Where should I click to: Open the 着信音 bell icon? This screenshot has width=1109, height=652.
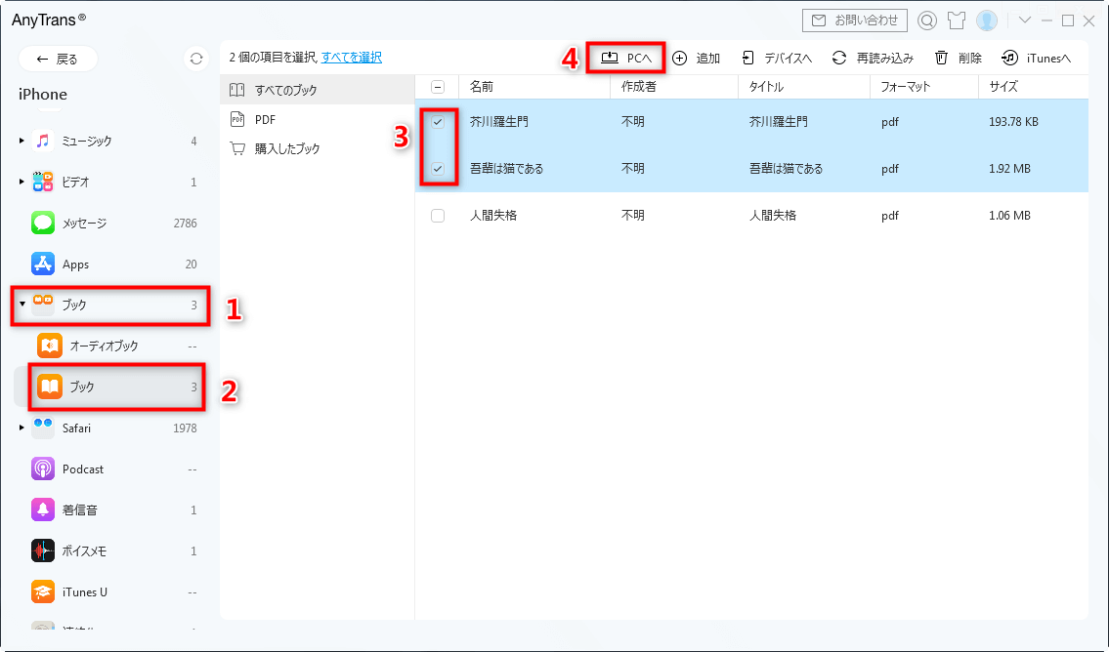(x=42, y=509)
